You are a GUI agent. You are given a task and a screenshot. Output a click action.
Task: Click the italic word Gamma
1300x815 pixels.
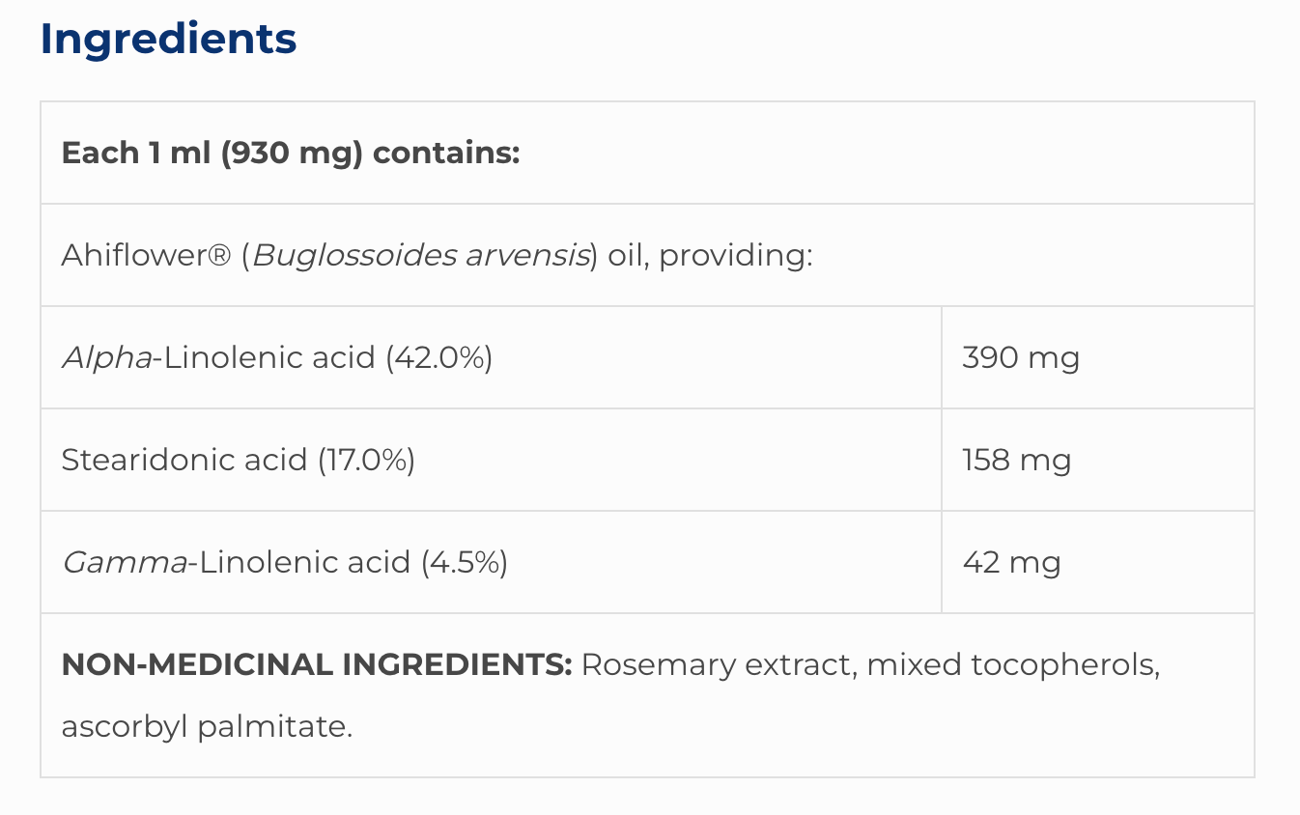point(125,562)
